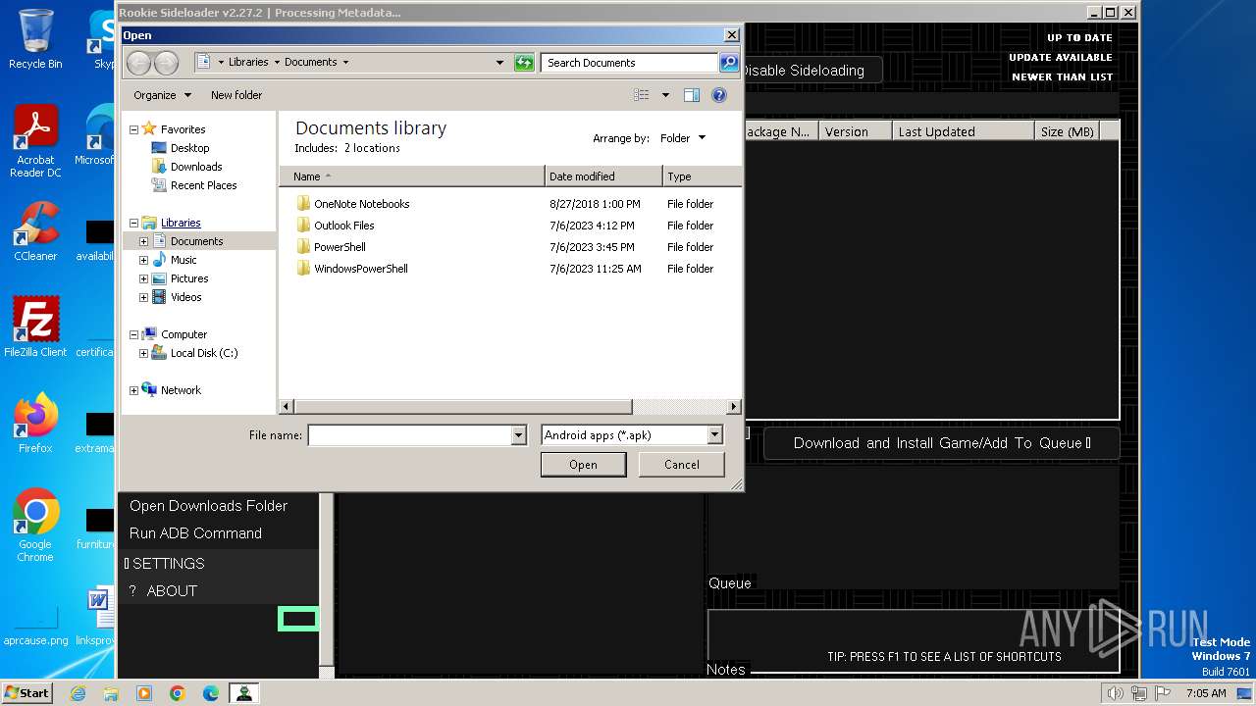Sort Sideloader list by Last Updated
Viewport: 1256px width, 706px height.
click(963, 131)
